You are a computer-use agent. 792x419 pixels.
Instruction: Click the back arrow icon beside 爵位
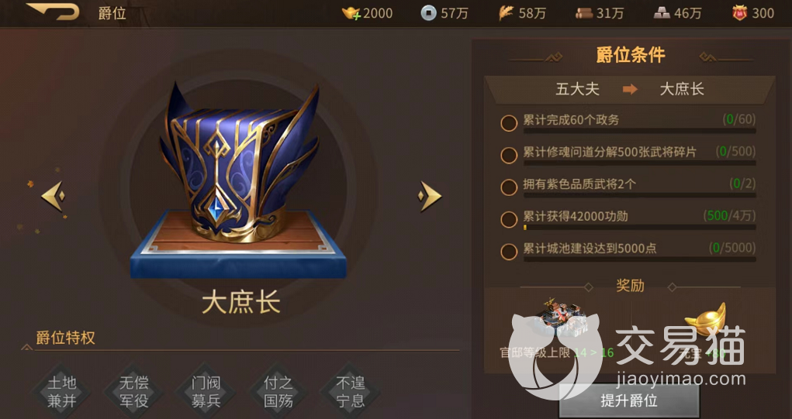[x=53, y=12]
